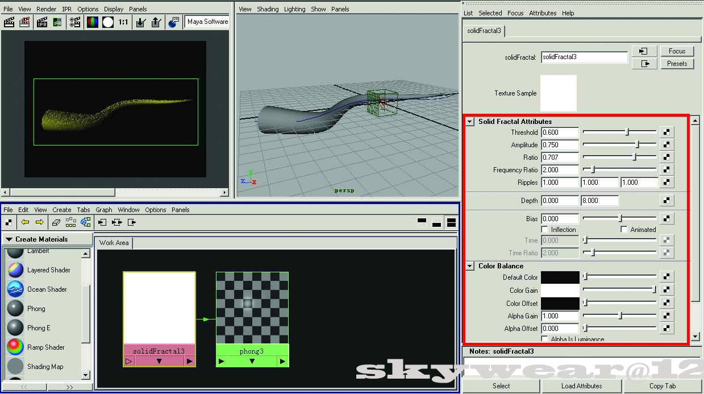
Task: Click the Select button
Action: (x=501, y=386)
